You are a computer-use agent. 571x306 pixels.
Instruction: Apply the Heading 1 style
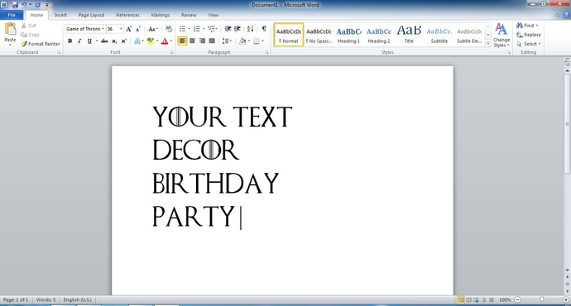click(x=348, y=35)
